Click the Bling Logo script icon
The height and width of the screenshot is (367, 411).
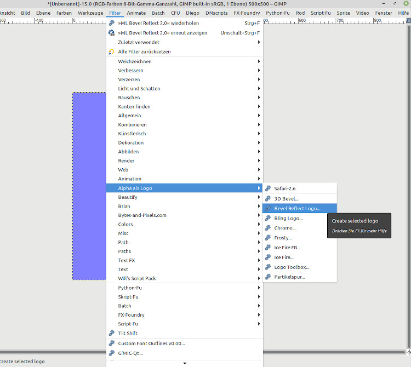[268, 218]
